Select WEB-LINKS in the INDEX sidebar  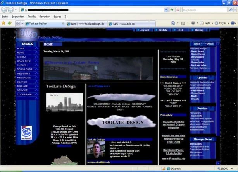[23, 73]
